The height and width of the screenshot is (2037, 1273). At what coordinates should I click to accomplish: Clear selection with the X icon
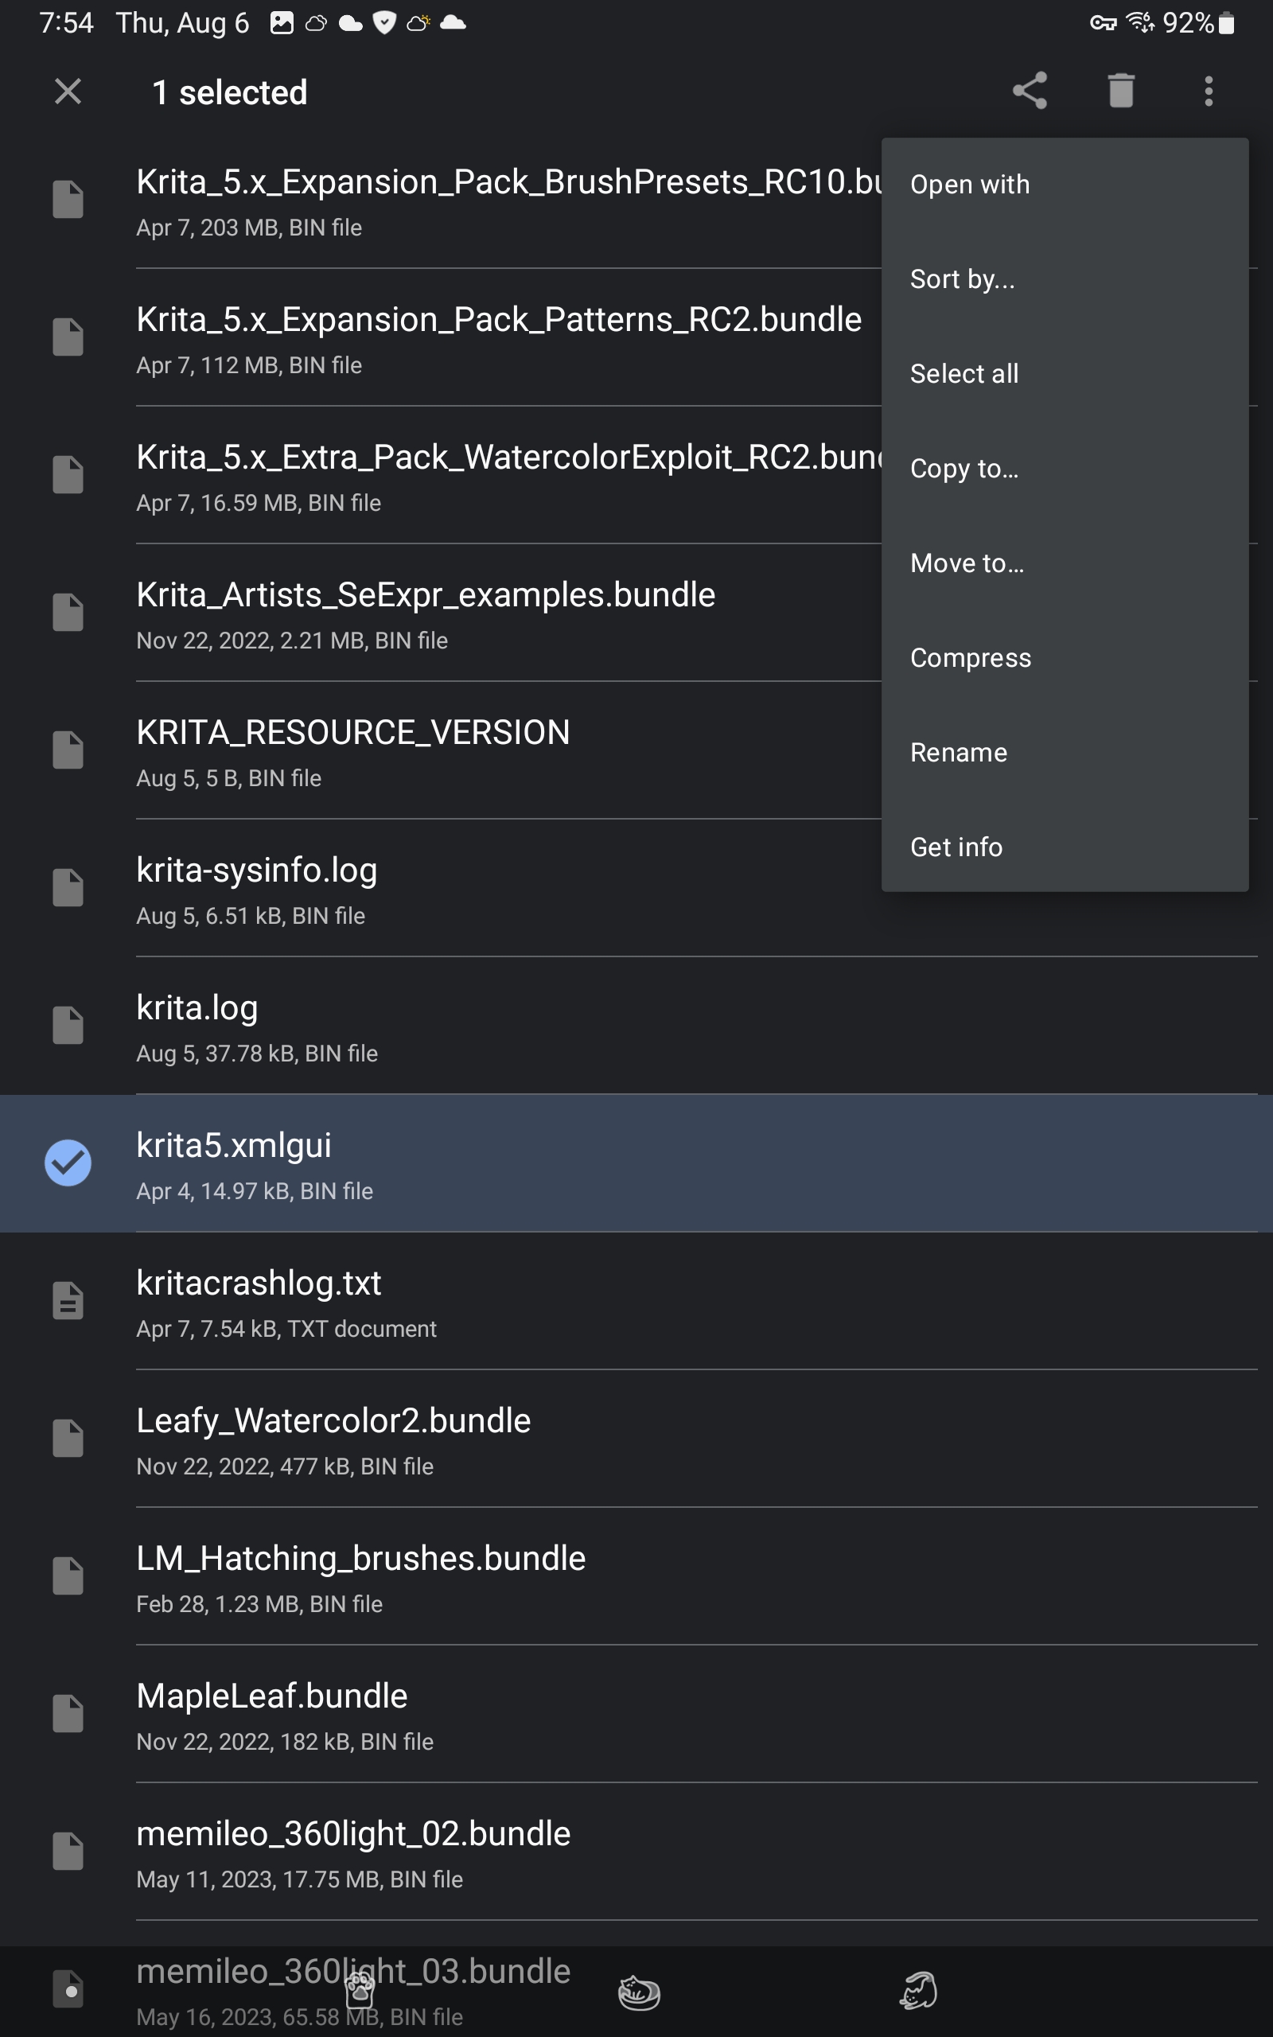68,91
